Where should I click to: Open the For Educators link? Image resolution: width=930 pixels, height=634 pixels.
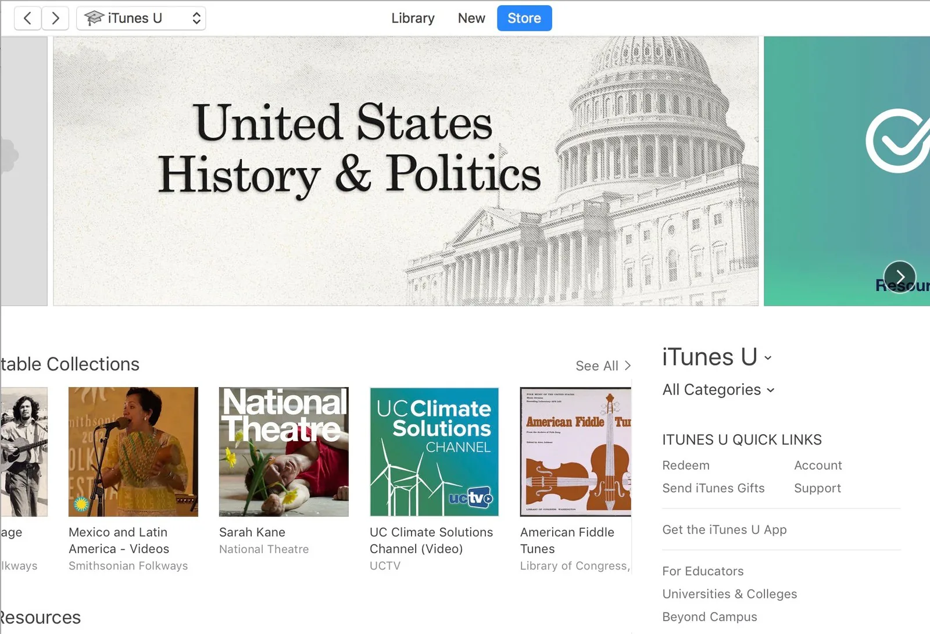[703, 571]
